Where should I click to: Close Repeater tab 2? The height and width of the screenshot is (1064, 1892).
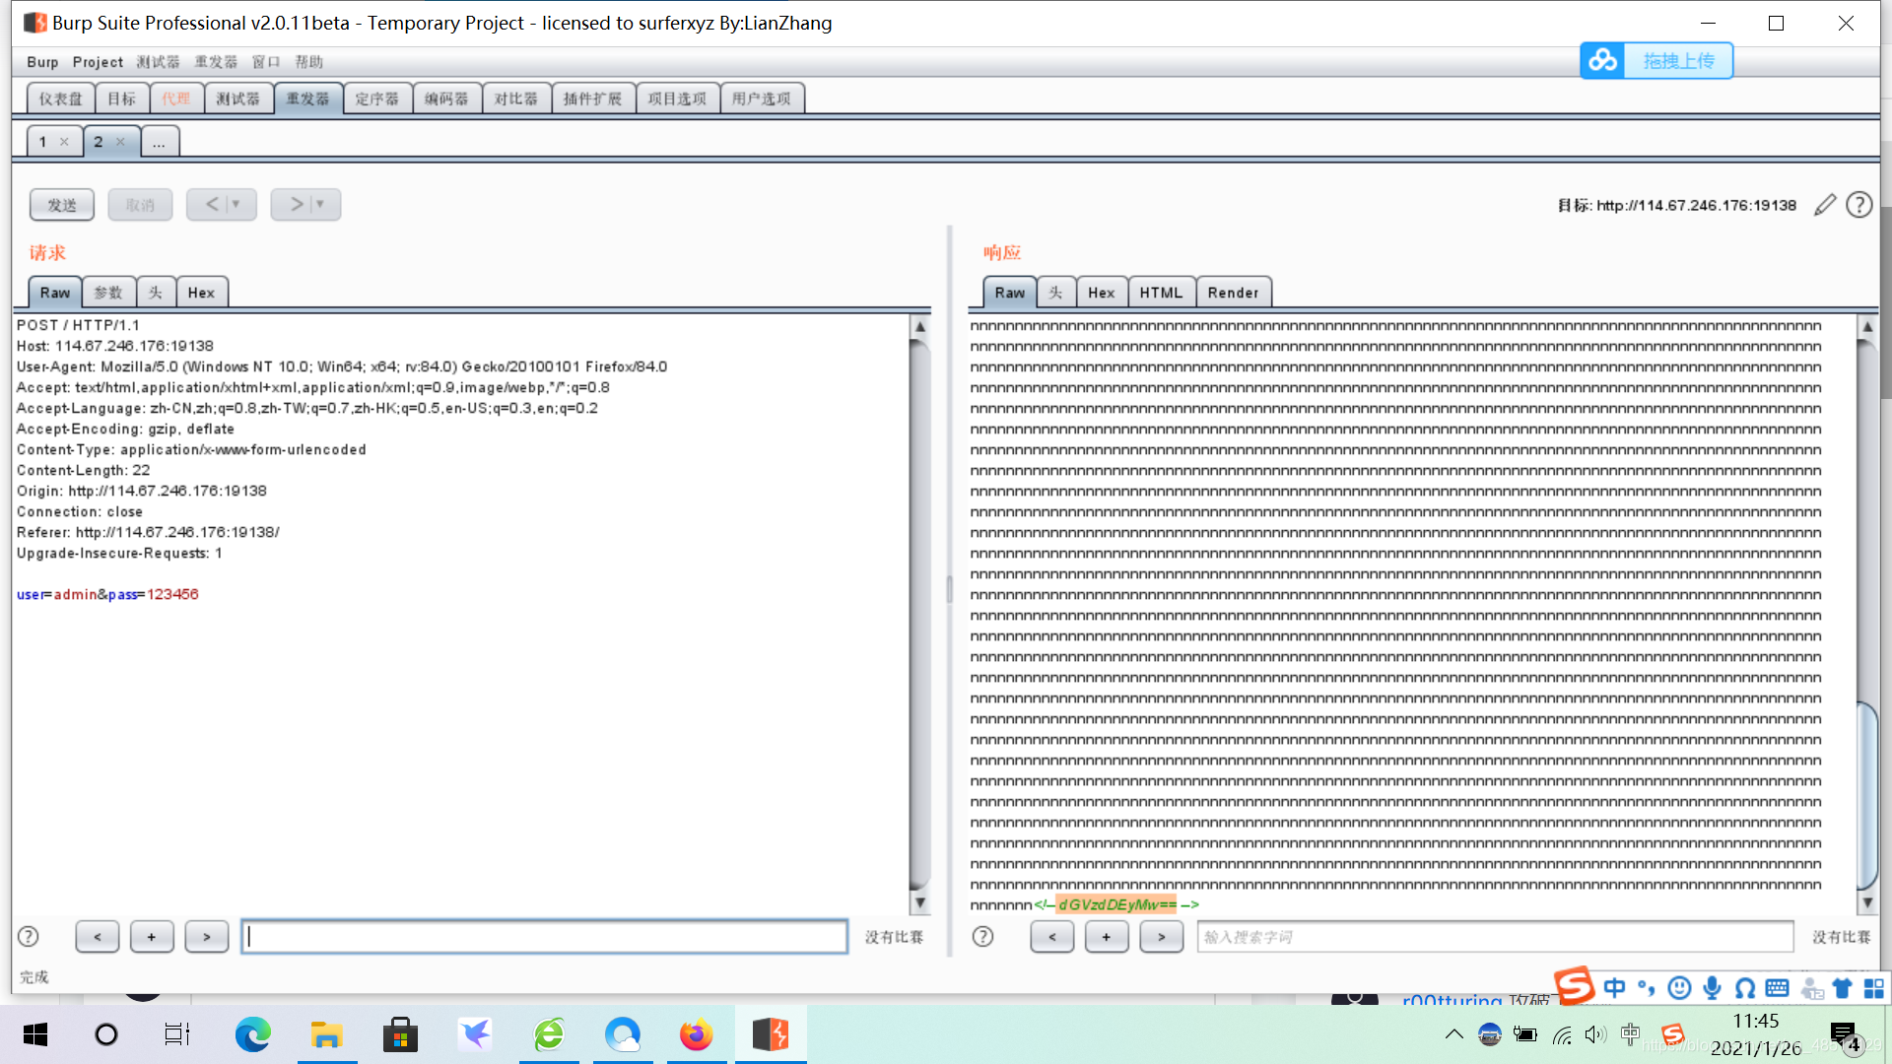click(x=120, y=142)
